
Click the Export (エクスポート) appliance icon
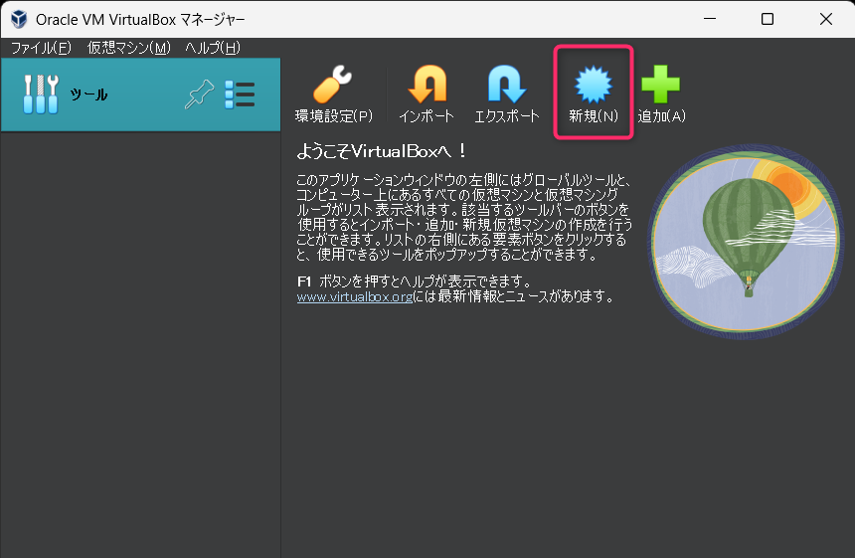506,86
